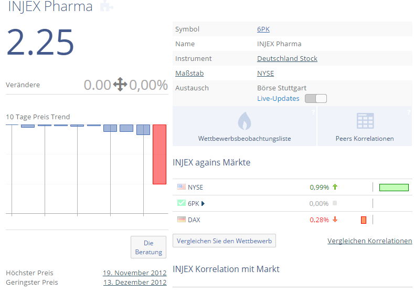Follow the Vergleichen Korrelationen link

coord(369,241)
